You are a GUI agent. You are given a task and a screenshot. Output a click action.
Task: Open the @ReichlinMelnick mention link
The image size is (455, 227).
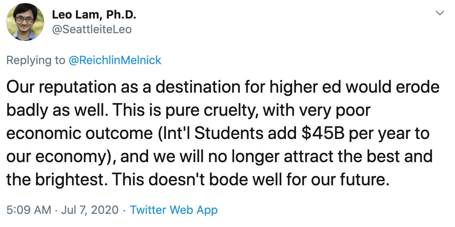[115, 60]
